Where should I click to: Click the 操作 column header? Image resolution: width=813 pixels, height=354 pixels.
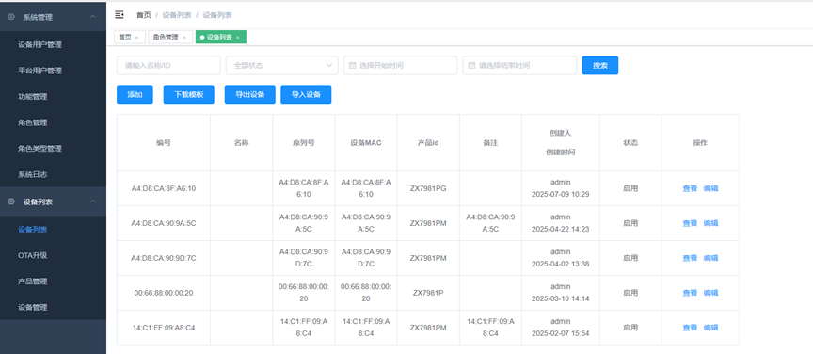tap(700, 143)
